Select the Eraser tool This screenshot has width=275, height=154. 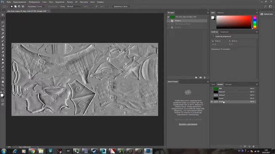pos(3,52)
